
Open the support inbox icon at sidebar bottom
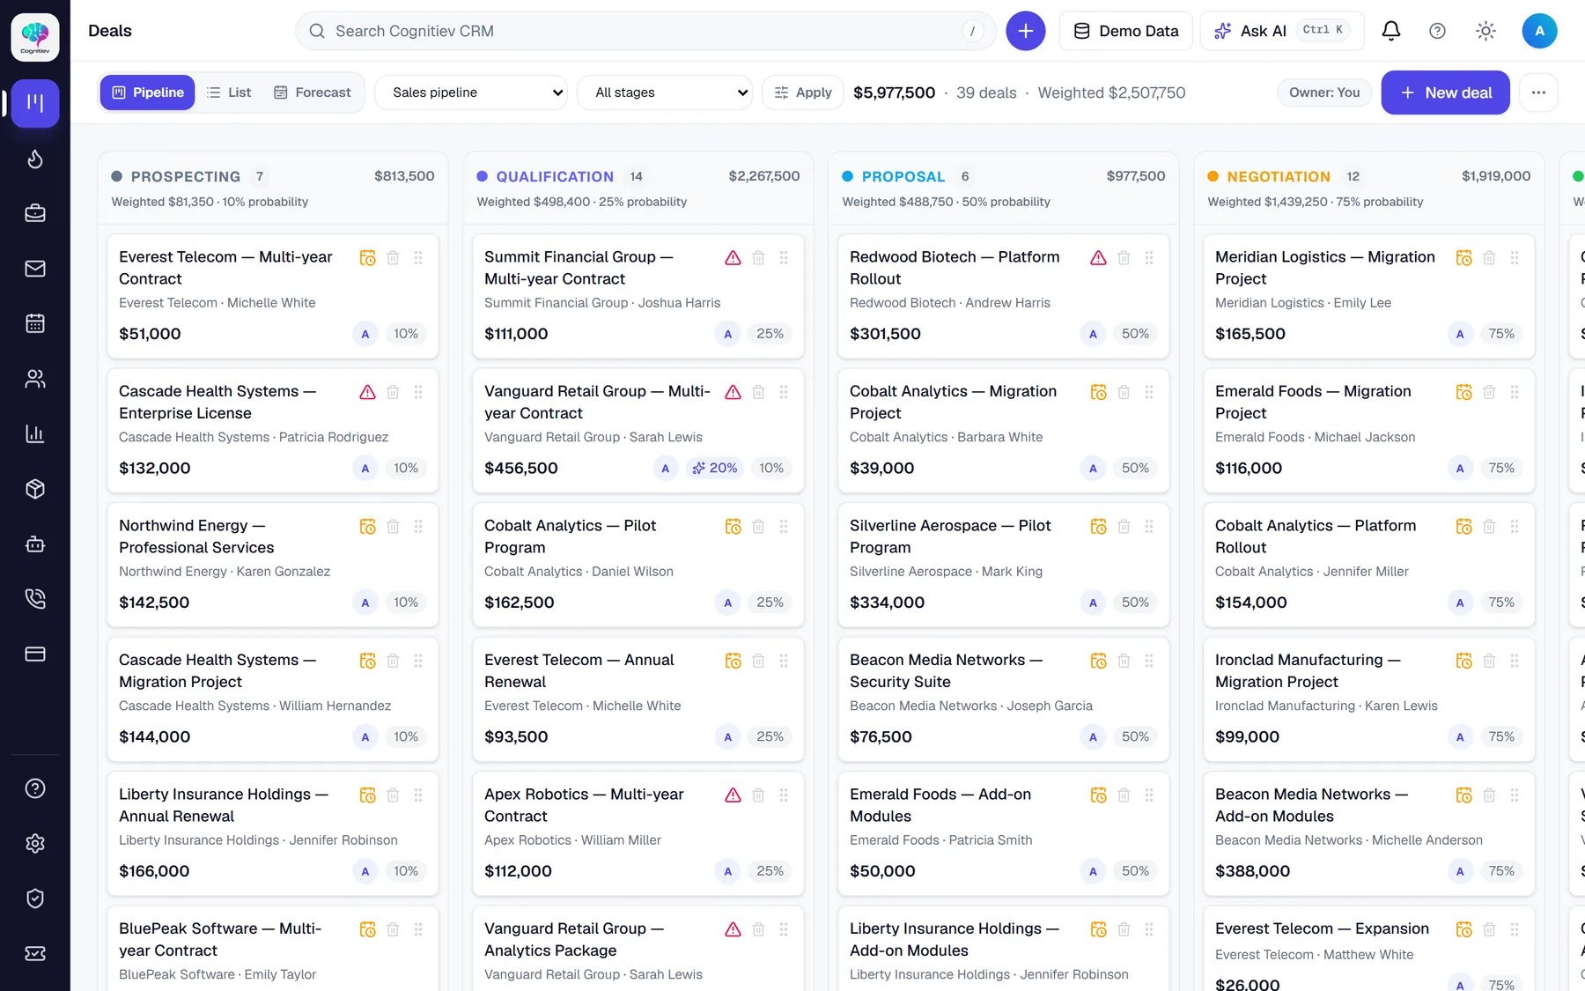[35, 953]
